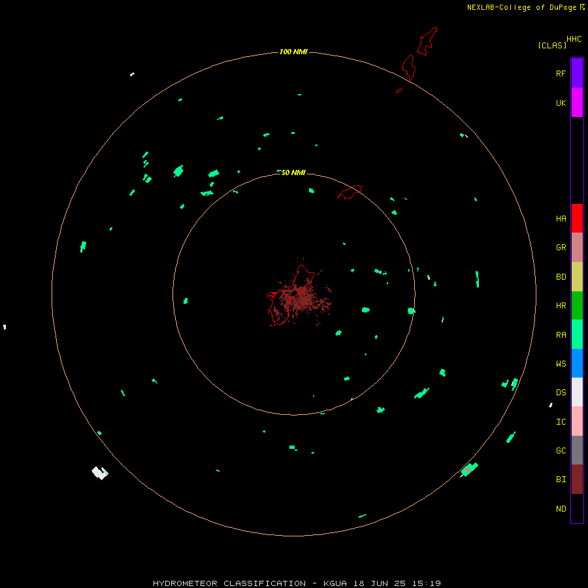The image size is (588, 588).
Task: Click the ND black legend swatch
Action: (x=577, y=508)
